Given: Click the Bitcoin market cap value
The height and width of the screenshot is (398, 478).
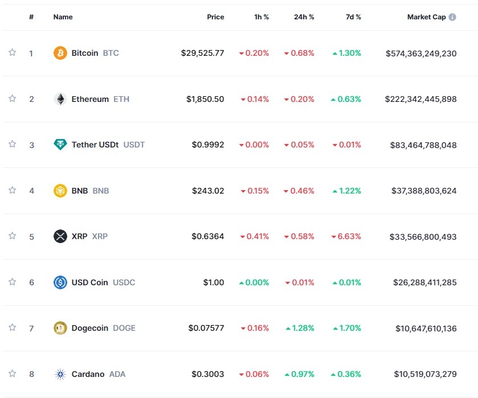Looking at the screenshot, I should [421, 53].
